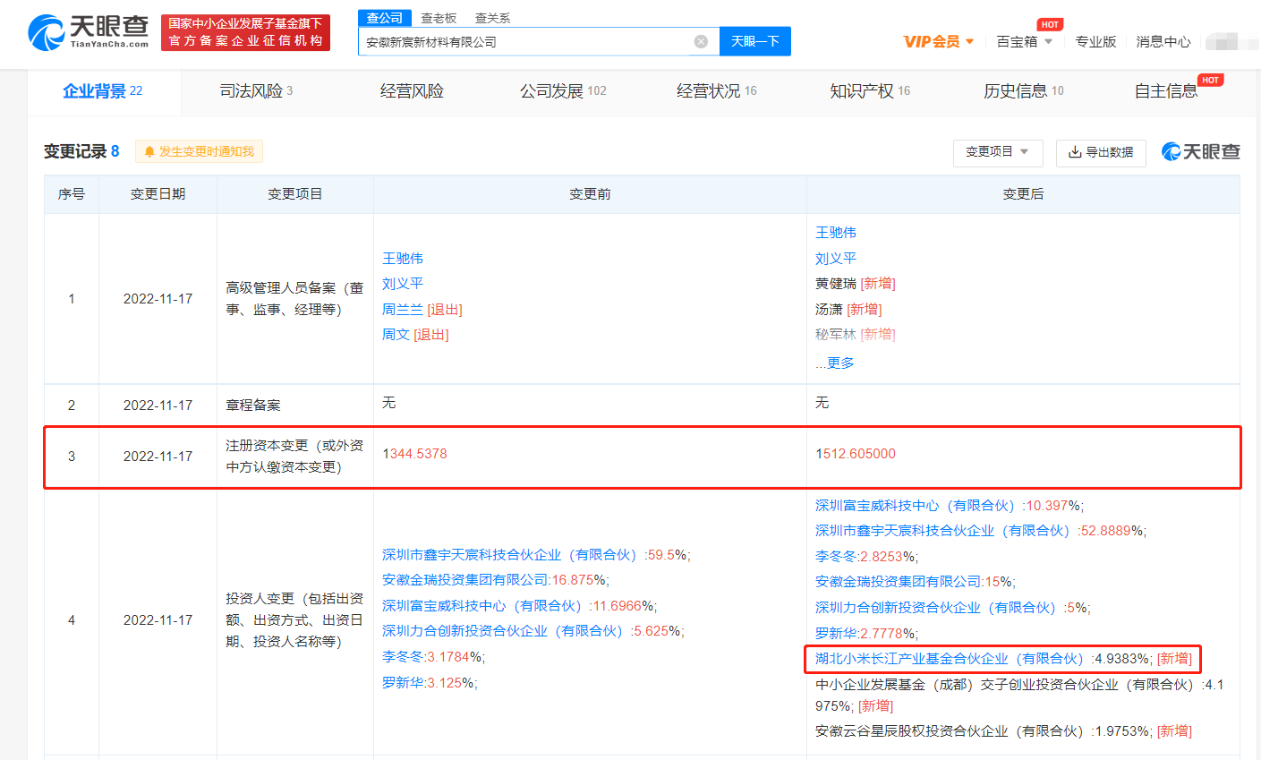This screenshot has width=1261, height=760.
Task: Click the …更多 link to show more
Action: click(x=835, y=363)
